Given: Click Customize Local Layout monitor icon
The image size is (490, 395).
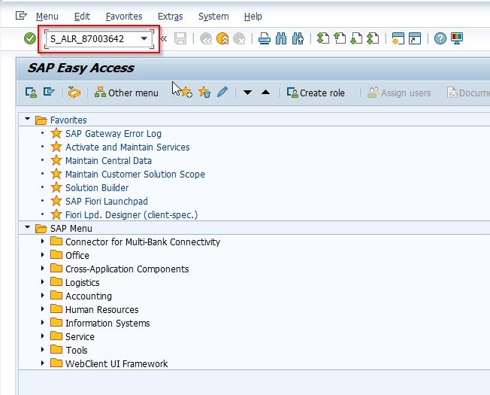Looking at the screenshot, I should 457,38.
